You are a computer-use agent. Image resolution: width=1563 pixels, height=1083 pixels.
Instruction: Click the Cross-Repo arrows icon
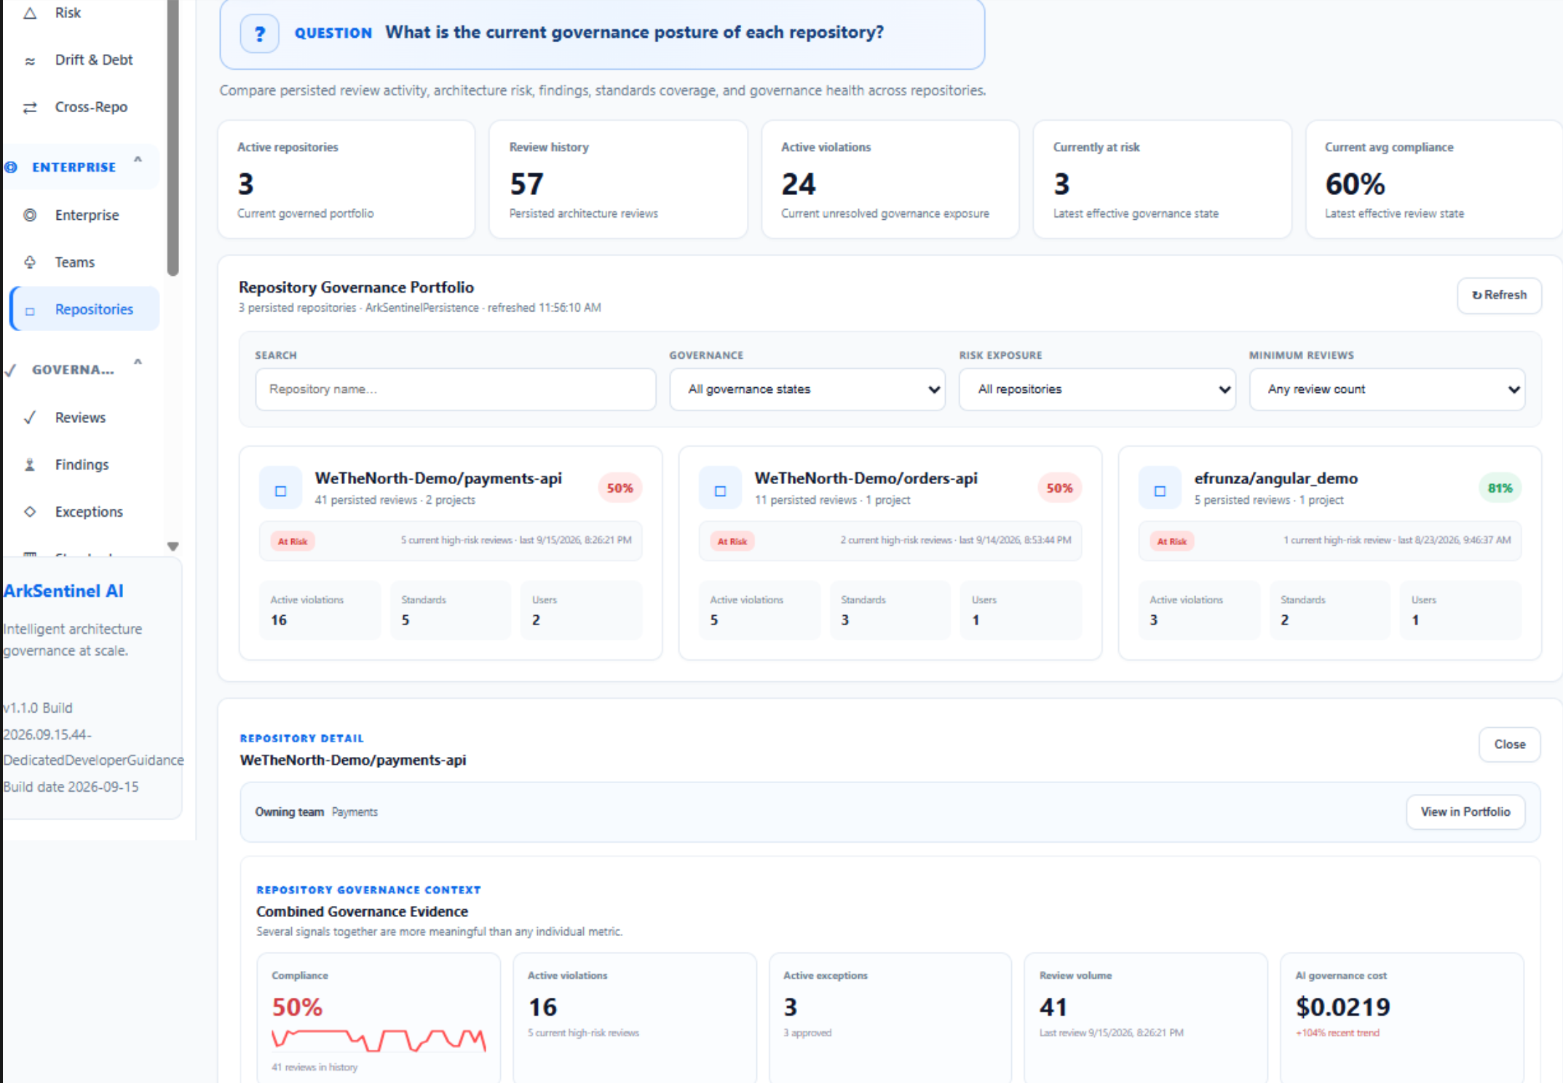click(30, 108)
